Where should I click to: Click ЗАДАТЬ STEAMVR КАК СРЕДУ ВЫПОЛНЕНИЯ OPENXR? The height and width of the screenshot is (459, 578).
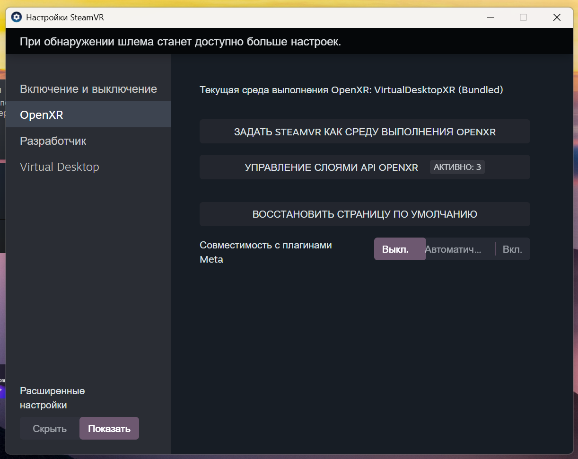click(365, 132)
